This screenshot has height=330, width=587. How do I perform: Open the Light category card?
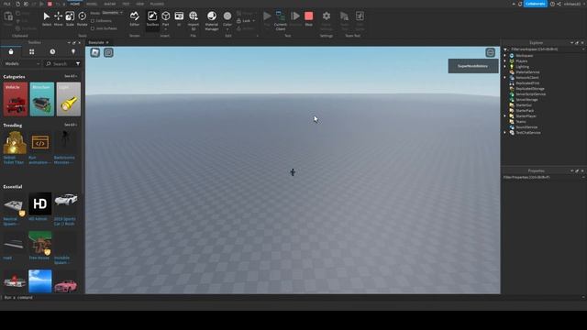point(69,99)
